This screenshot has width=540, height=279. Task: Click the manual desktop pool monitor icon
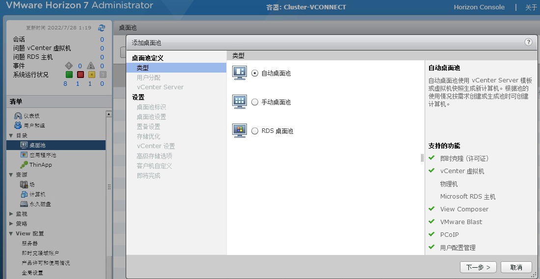pos(240,102)
